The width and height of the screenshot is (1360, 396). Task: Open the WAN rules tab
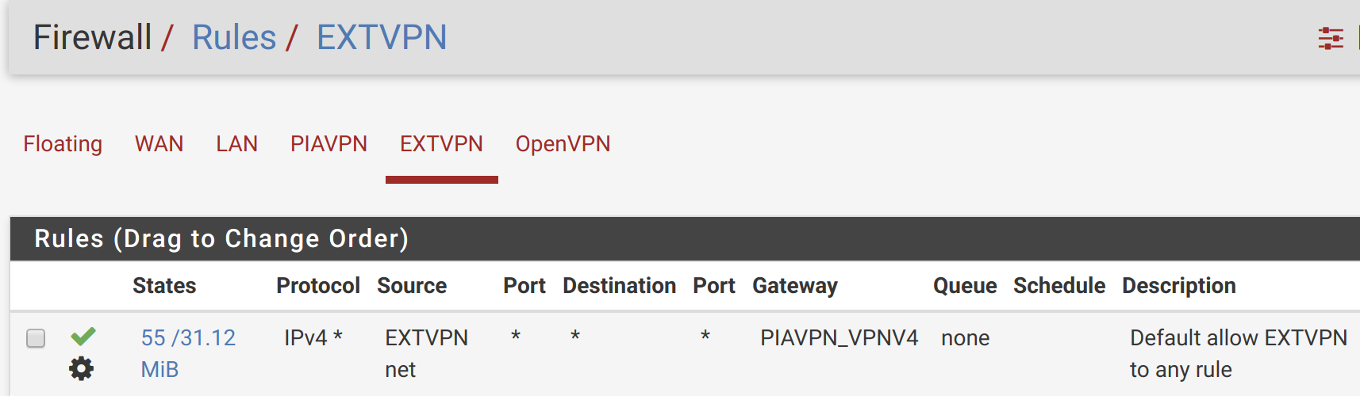tap(159, 144)
